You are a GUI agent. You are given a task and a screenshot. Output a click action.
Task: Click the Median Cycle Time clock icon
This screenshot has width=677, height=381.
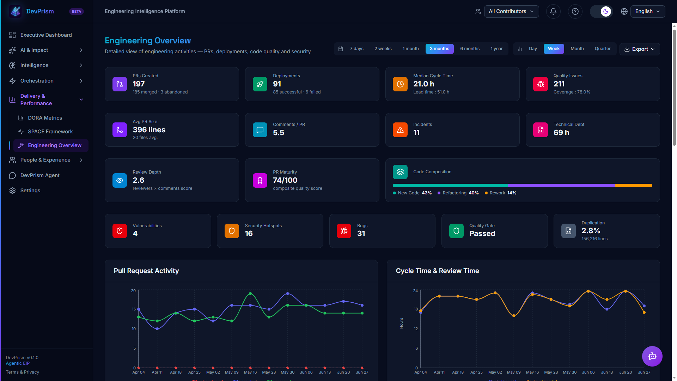click(400, 84)
